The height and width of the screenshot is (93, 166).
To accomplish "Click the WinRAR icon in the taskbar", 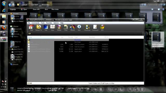I will click(4, 40).
